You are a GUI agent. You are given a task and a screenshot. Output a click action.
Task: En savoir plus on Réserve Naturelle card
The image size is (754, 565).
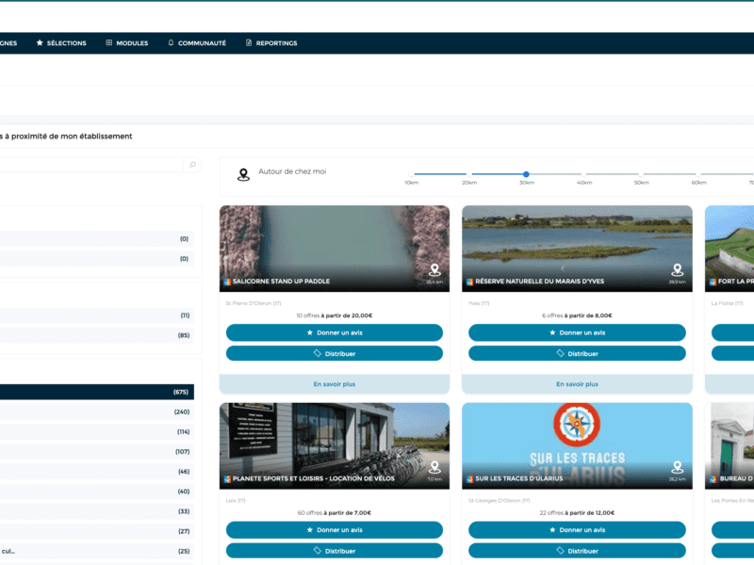click(577, 384)
